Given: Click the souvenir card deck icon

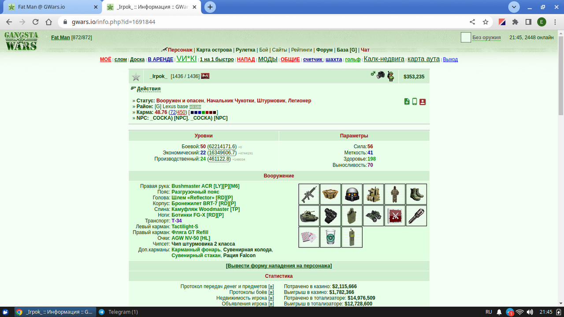Looking at the screenshot, I should pyautogui.click(x=309, y=237).
